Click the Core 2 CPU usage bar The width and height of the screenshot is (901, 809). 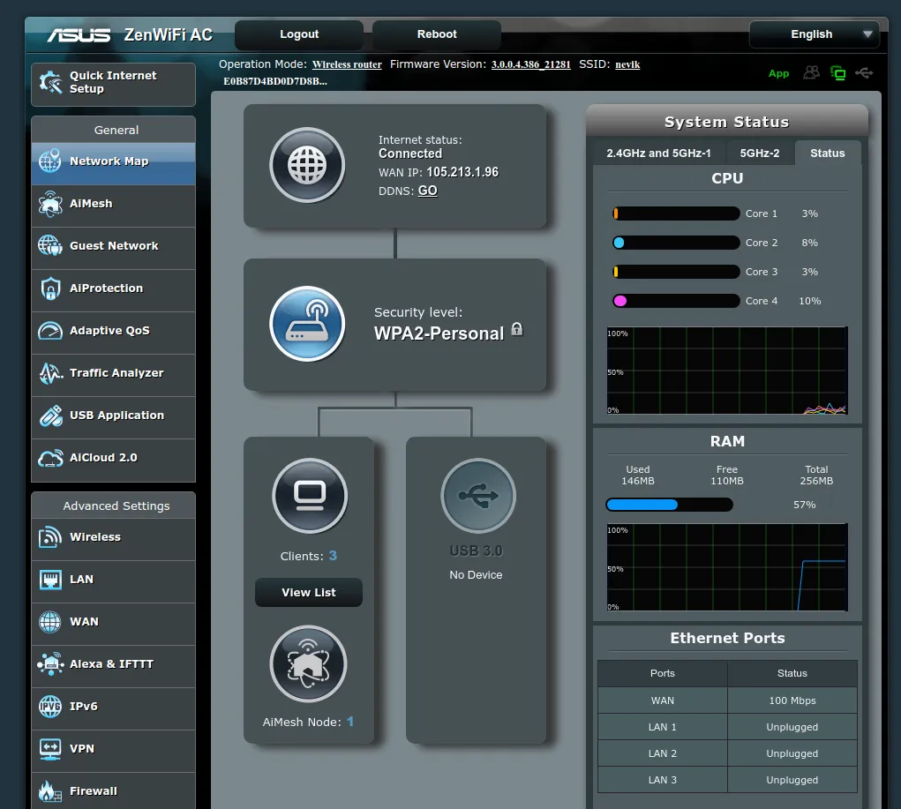coord(676,243)
